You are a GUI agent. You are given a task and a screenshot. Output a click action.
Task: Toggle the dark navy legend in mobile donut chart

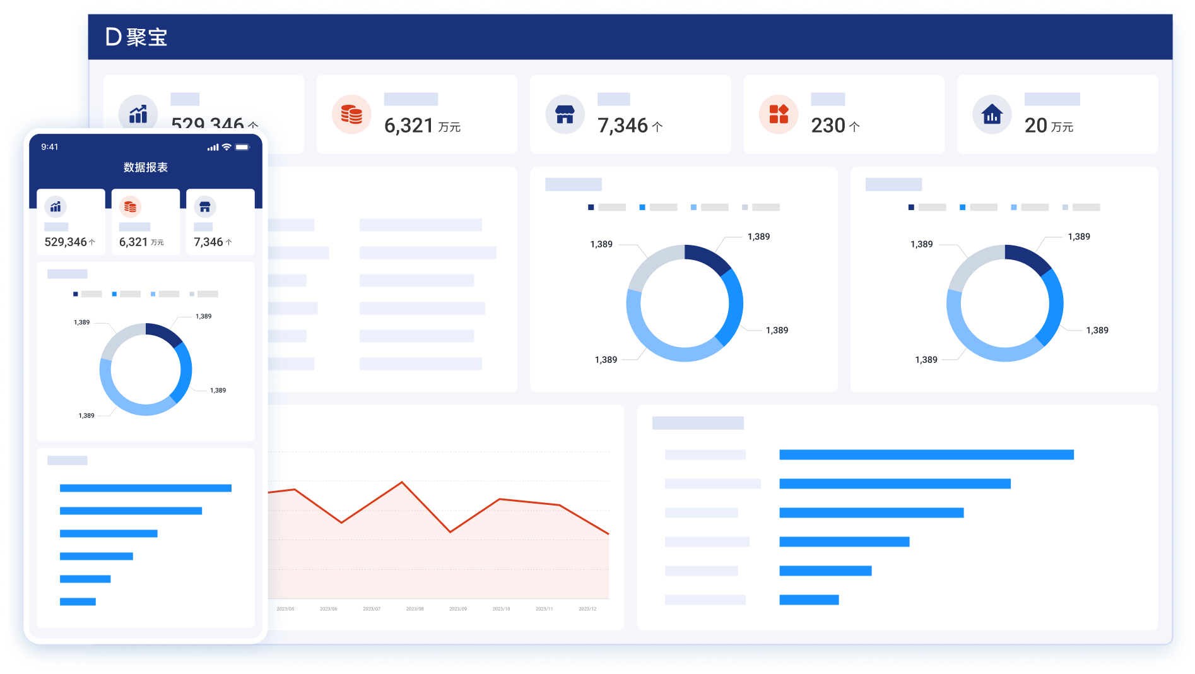click(x=76, y=294)
